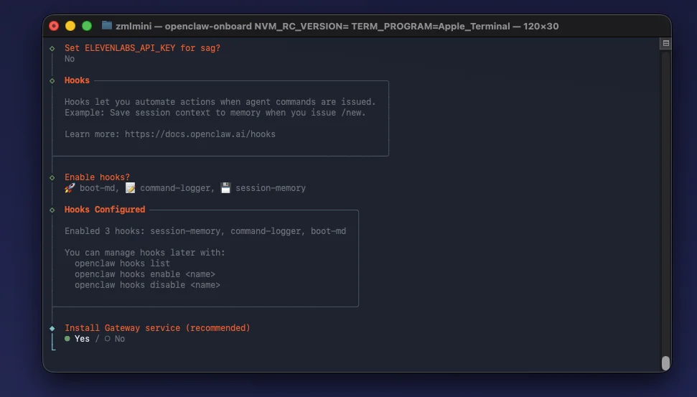Click the 'Example: Save session context' line
Viewport: 697px width, 397px height.
pyautogui.click(x=215, y=113)
